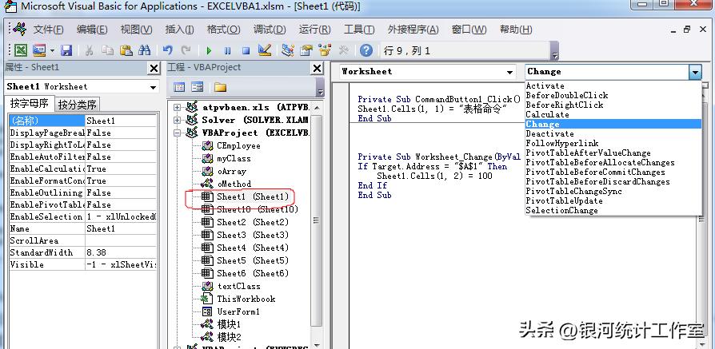Select BeforeDoubleClick in the event list
This screenshot has height=349, width=715.
567,95
